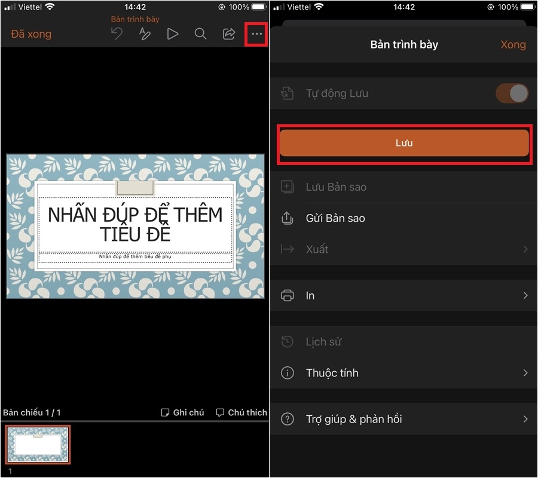The width and height of the screenshot is (538, 478).
Task: Expand the Xuất export options
Action: (x=404, y=249)
